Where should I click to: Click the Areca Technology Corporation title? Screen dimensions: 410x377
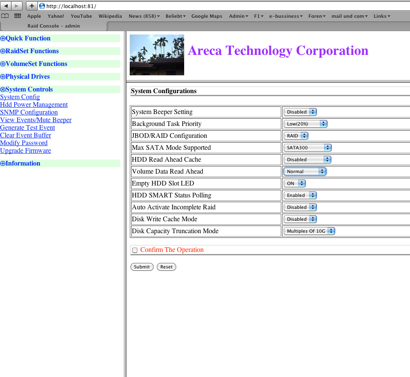click(x=278, y=51)
